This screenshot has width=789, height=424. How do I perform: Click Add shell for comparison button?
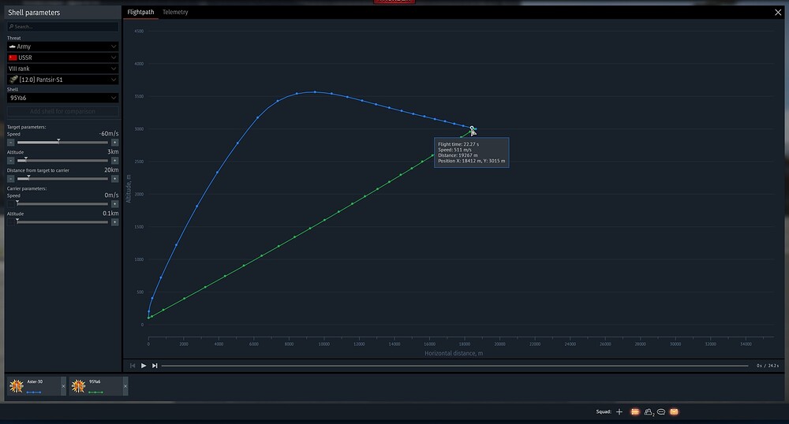[x=63, y=112]
